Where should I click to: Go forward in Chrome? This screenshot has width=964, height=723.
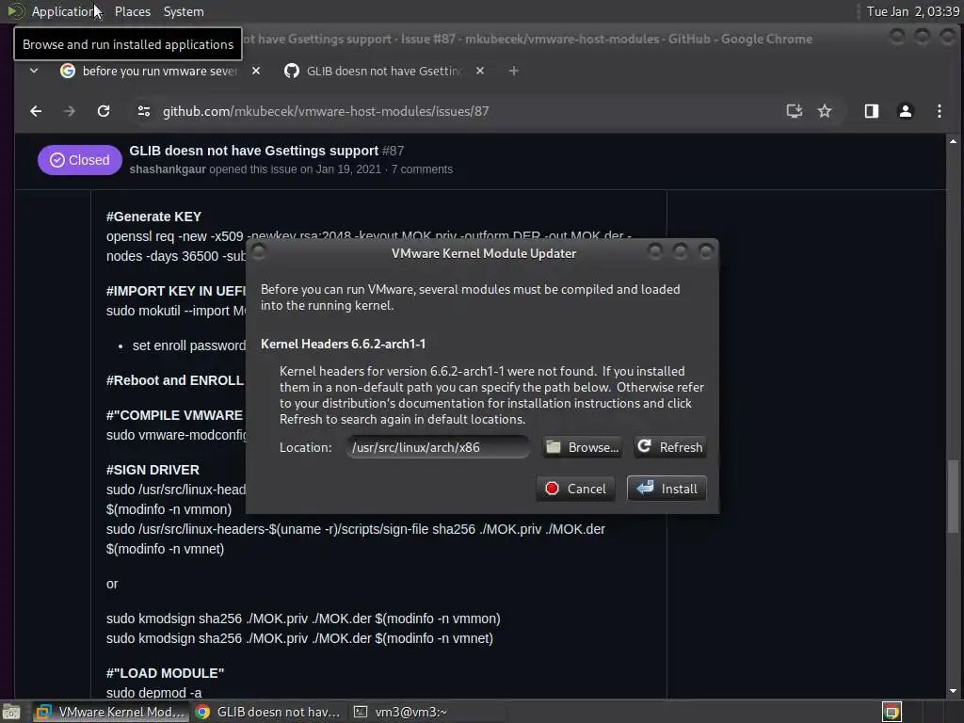click(70, 111)
